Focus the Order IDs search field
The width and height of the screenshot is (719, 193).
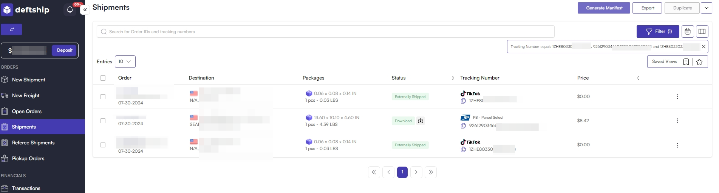point(325,32)
